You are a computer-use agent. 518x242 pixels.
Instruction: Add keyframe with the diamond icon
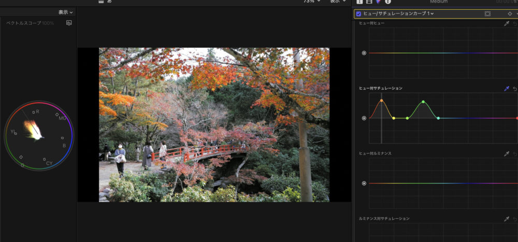click(510, 13)
